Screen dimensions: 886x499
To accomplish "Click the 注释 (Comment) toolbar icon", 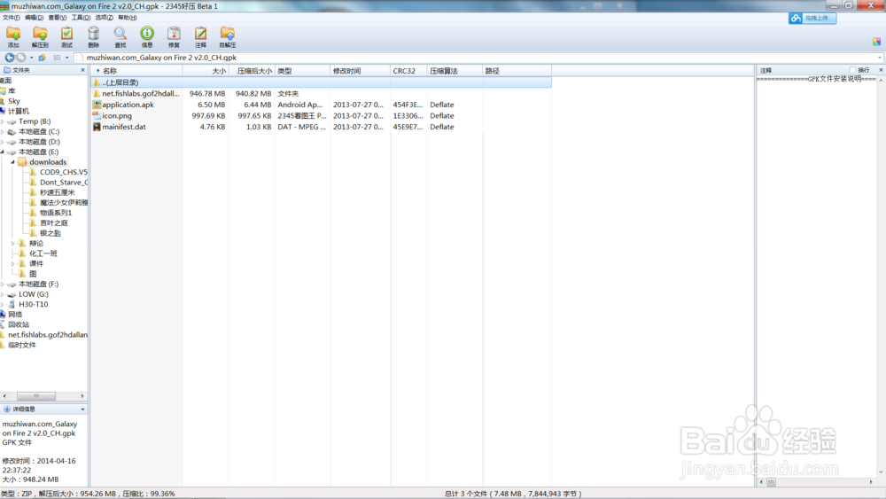I will click(200, 36).
